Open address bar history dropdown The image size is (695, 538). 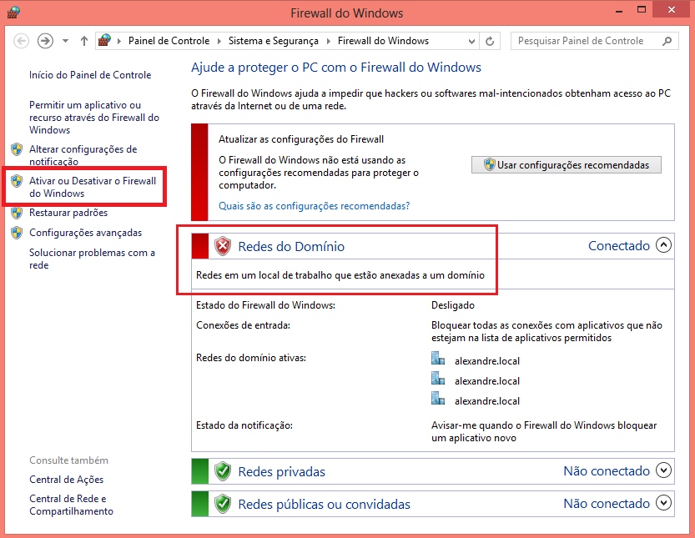coord(471,41)
